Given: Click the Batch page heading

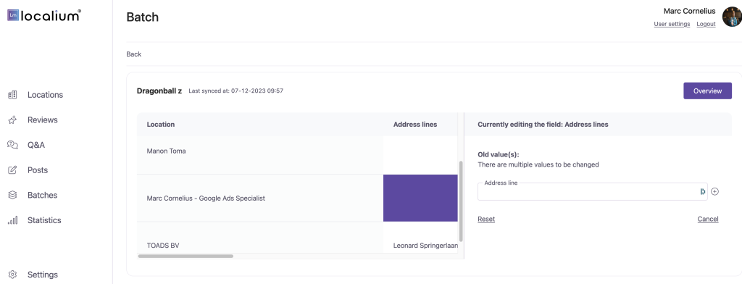Looking at the screenshot, I should [143, 17].
